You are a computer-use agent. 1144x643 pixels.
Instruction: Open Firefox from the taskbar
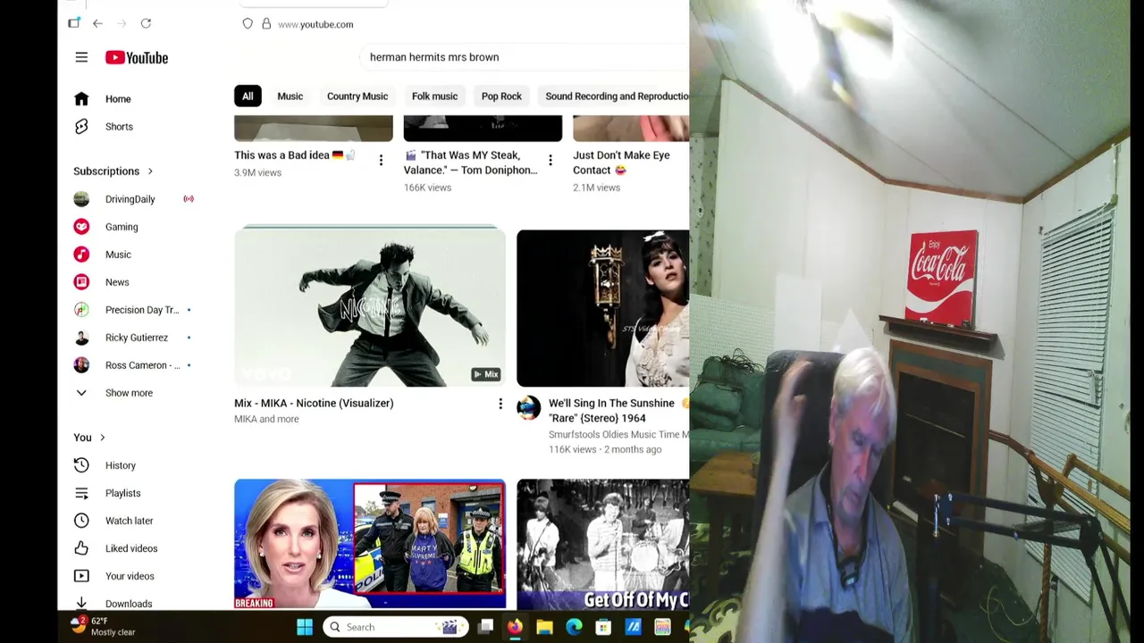(515, 627)
